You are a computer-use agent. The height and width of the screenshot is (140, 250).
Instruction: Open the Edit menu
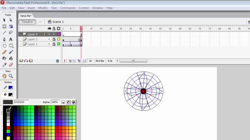(x=12, y=8)
